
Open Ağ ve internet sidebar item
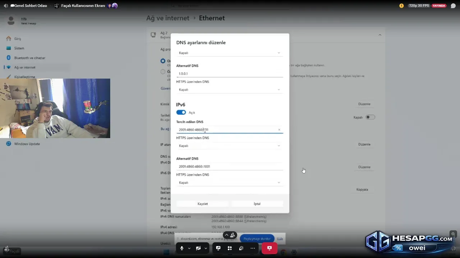click(25, 67)
